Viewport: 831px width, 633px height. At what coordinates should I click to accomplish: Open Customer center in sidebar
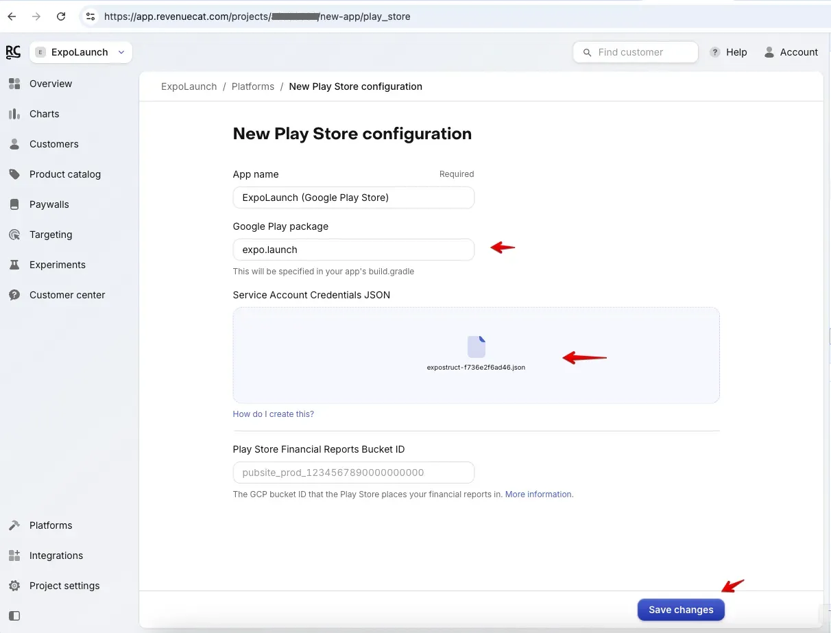click(x=67, y=295)
